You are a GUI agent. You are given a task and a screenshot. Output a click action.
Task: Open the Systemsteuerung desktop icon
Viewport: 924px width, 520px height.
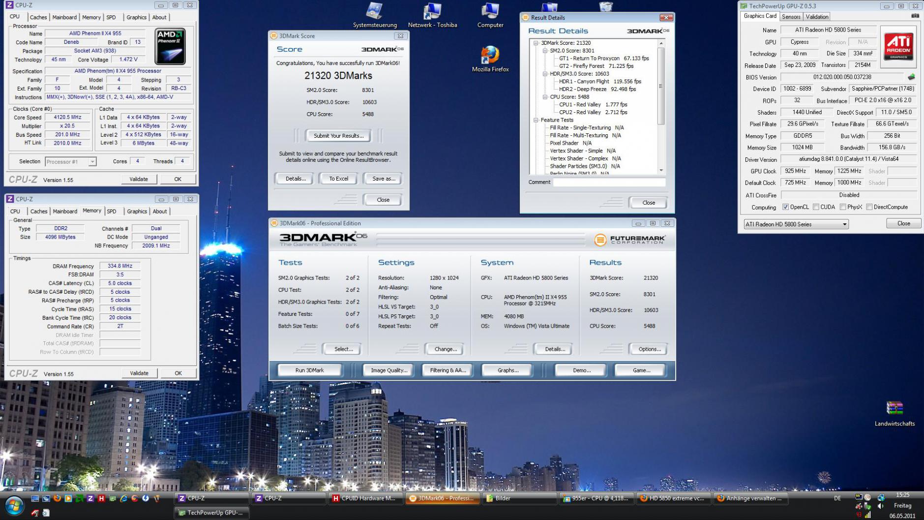[375, 15]
